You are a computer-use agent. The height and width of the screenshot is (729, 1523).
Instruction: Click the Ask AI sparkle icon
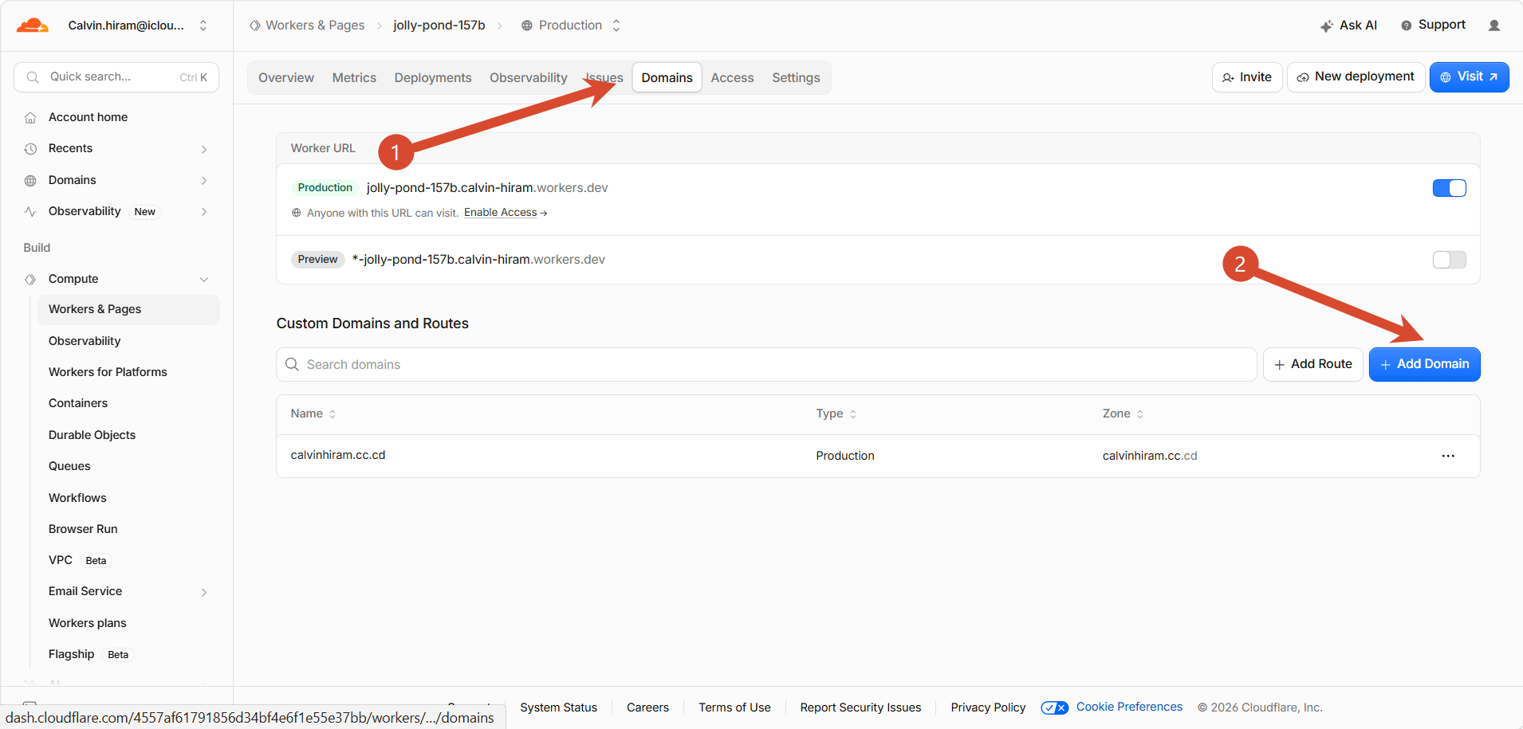click(x=1327, y=25)
